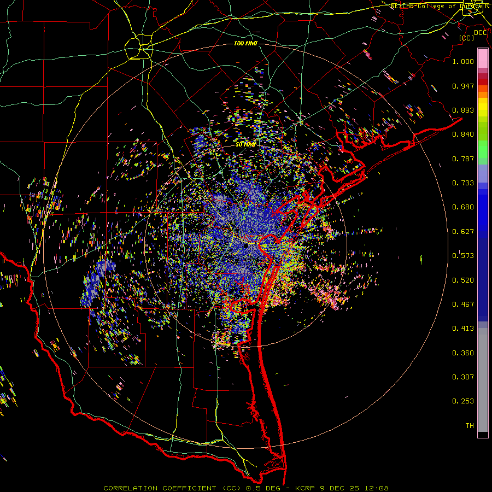Click the 0.733 value on the color scale

463,183
